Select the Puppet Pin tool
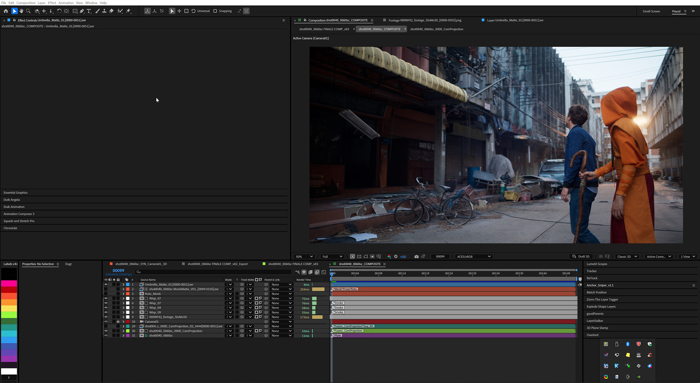 tap(128, 11)
